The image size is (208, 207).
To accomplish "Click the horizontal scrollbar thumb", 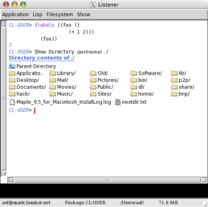I will tap(107, 180).
